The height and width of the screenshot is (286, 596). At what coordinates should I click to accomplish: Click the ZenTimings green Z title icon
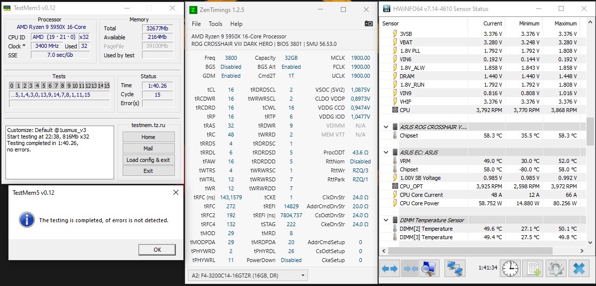(193, 10)
